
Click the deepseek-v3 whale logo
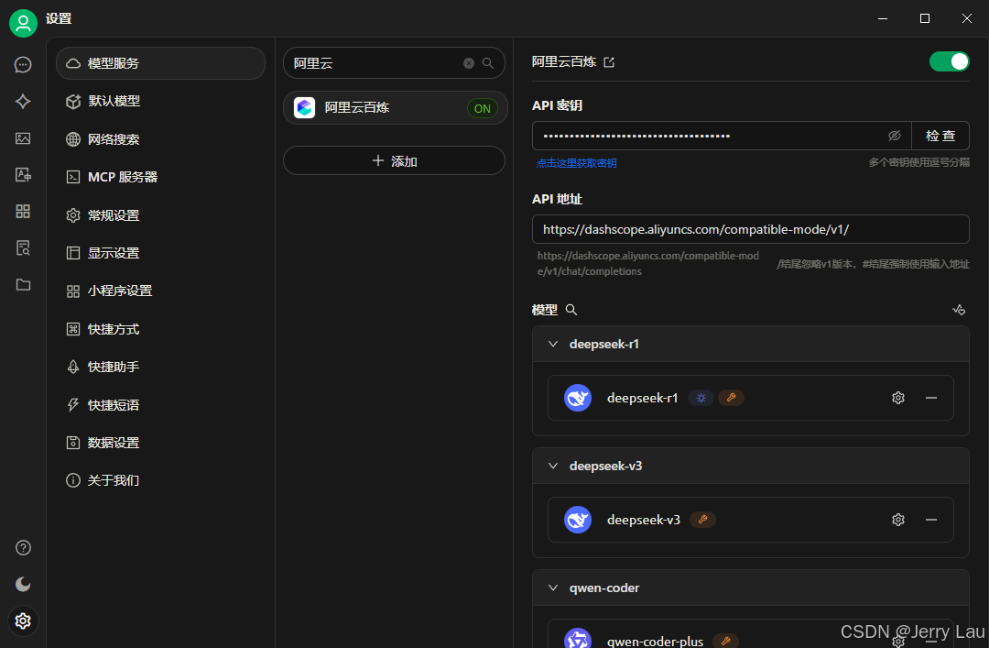[577, 520]
